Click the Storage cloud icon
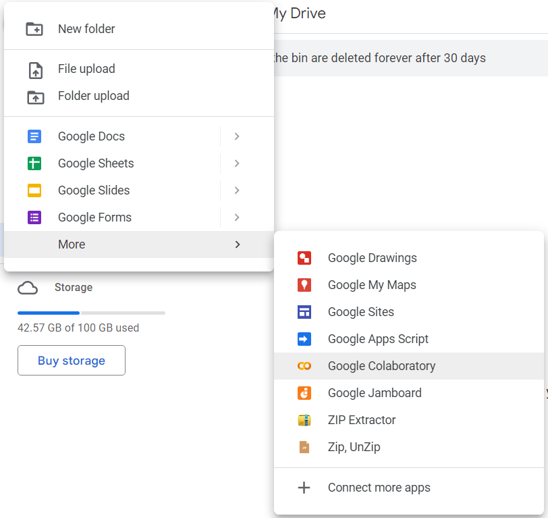The height and width of the screenshot is (518, 548). pos(28,288)
